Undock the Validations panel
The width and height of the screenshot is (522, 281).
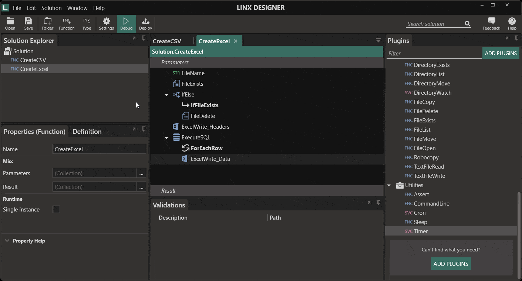(369, 203)
